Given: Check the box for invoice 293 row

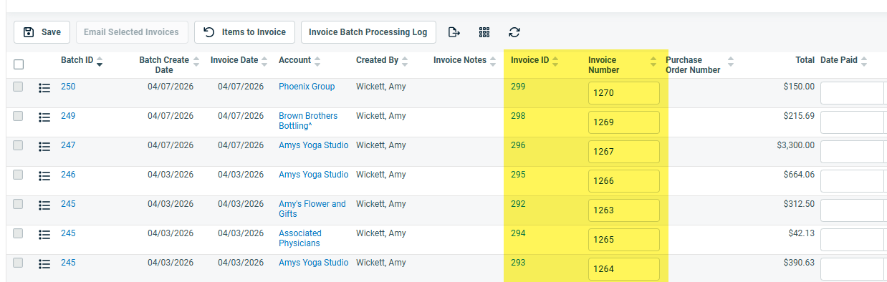Looking at the screenshot, I should (18, 263).
